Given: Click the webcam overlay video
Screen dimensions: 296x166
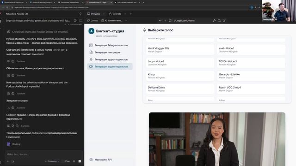Looking at the screenshot, I should 279,11.
